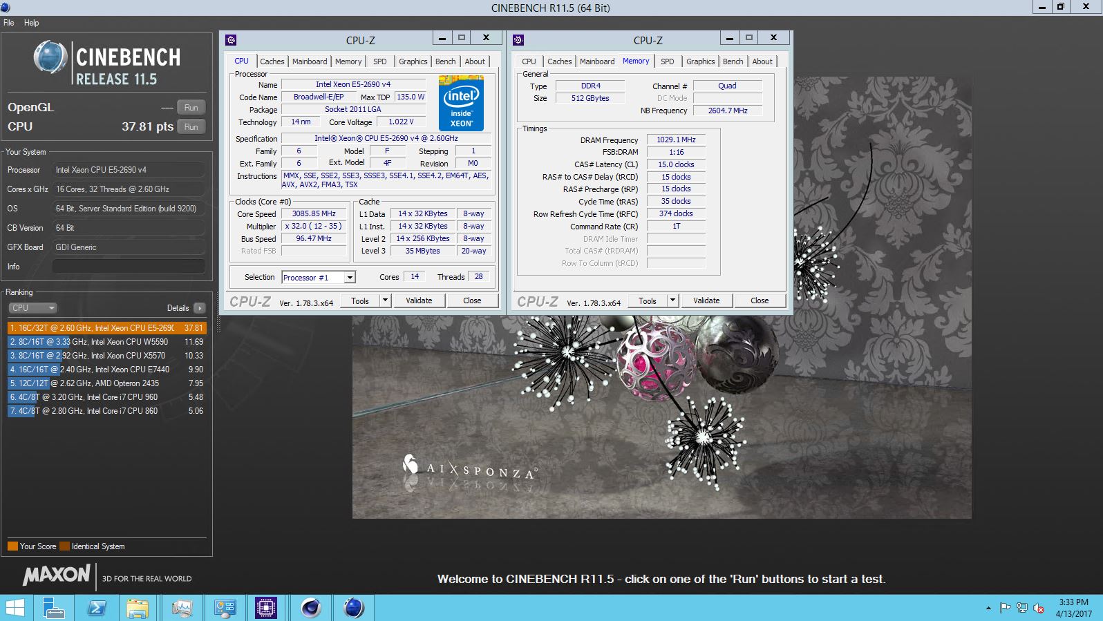Viewport: 1103px width, 621px height.
Task: Open File Explorer from taskbar
Action: point(138,608)
